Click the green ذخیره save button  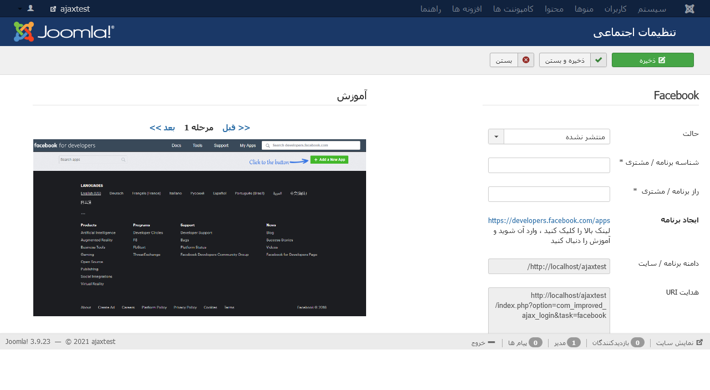point(653,60)
